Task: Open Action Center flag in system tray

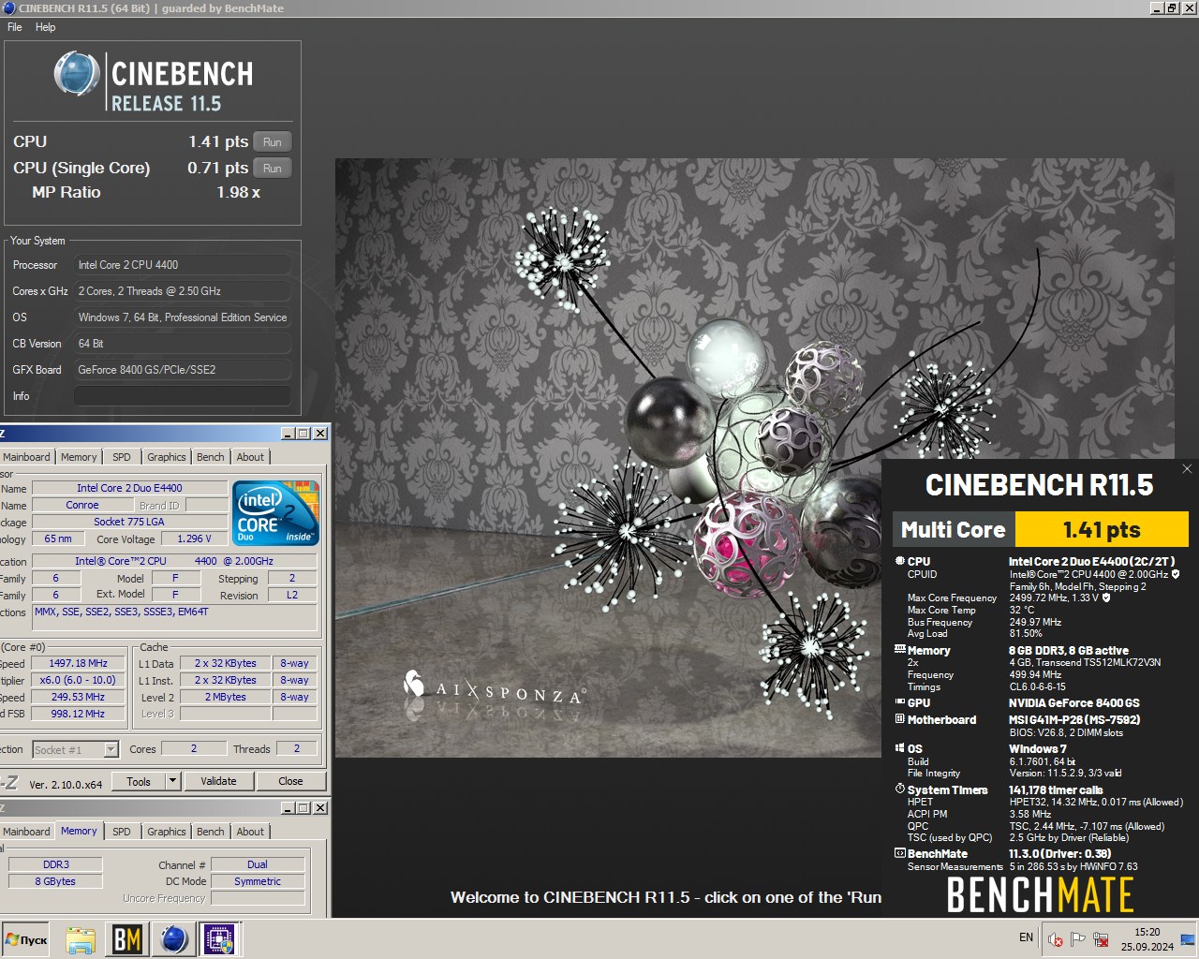Action: coord(1078,939)
